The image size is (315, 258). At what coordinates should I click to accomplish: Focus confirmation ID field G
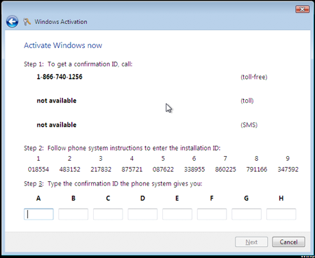point(247,214)
